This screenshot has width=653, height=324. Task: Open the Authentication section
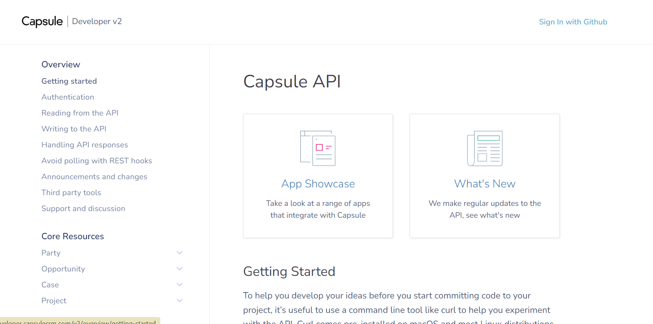click(x=68, y=97)
